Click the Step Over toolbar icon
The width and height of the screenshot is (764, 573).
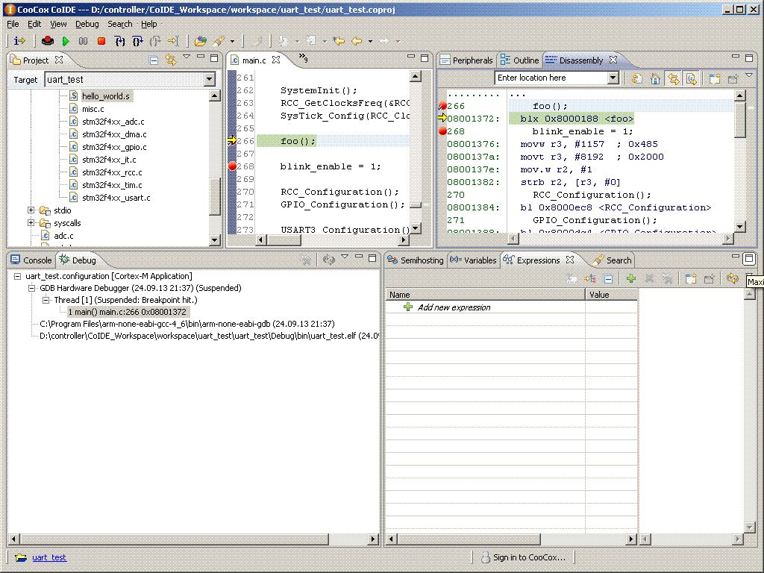tap(137, 41)
